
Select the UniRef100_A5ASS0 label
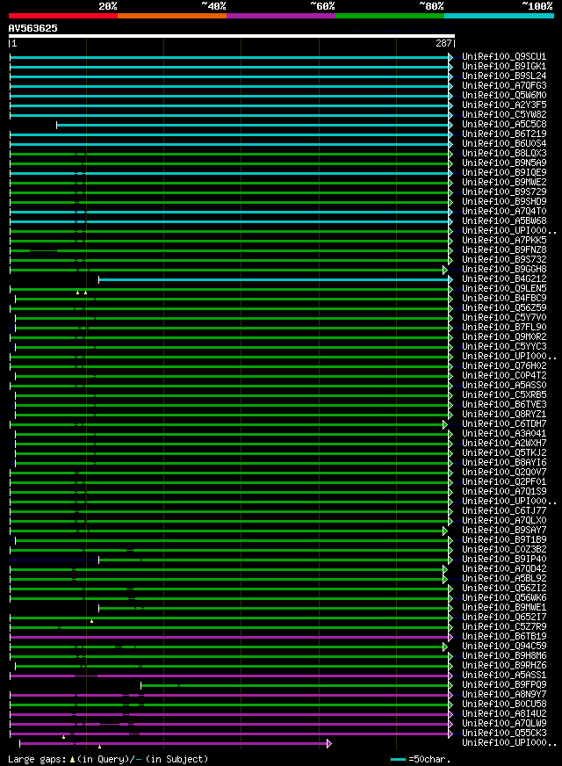(504, 386)
